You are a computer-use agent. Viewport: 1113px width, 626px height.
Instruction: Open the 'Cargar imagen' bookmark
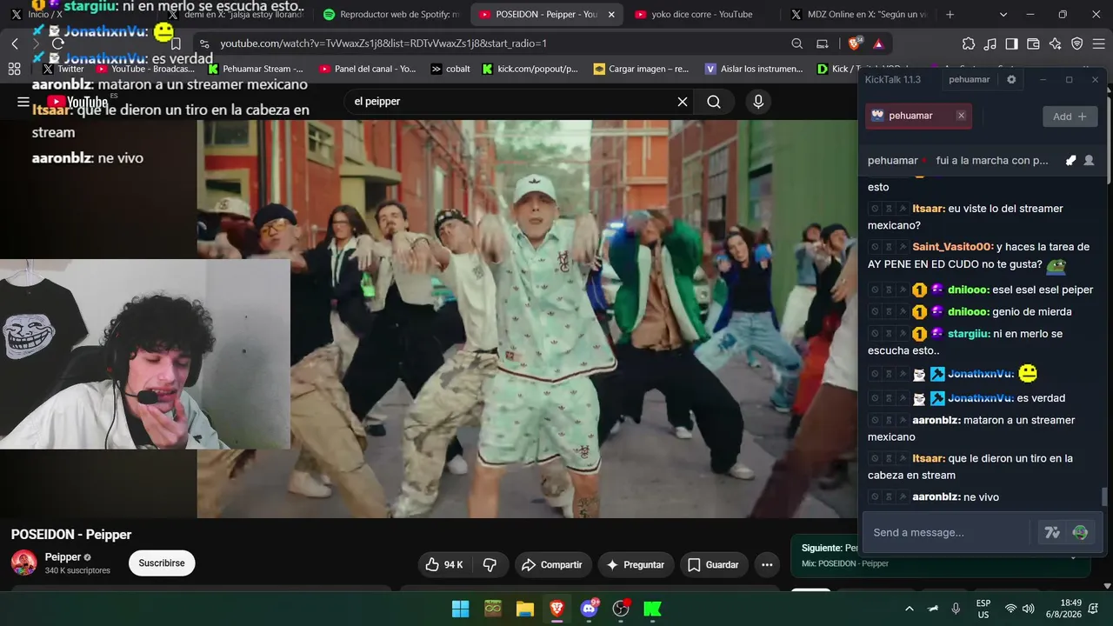click(x=641, y=69)
